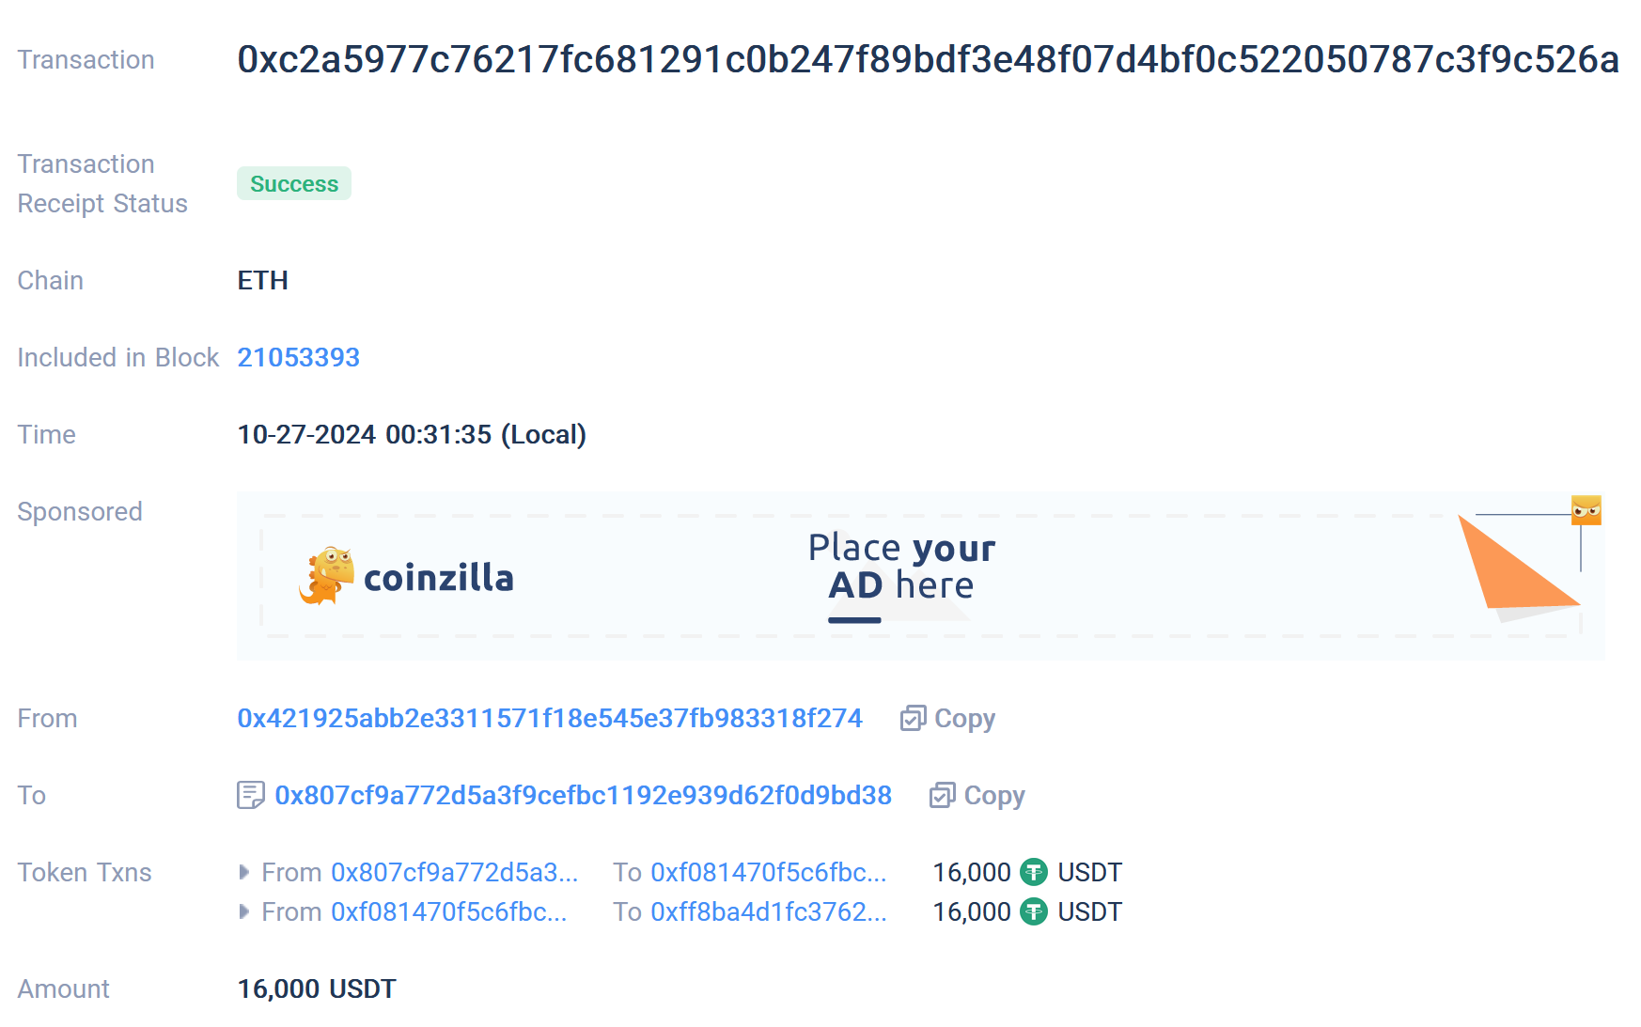The height and width of the screenshot is (1027, 1641).
Task: Click "Place your AD here" banner text
Action: 900,567
